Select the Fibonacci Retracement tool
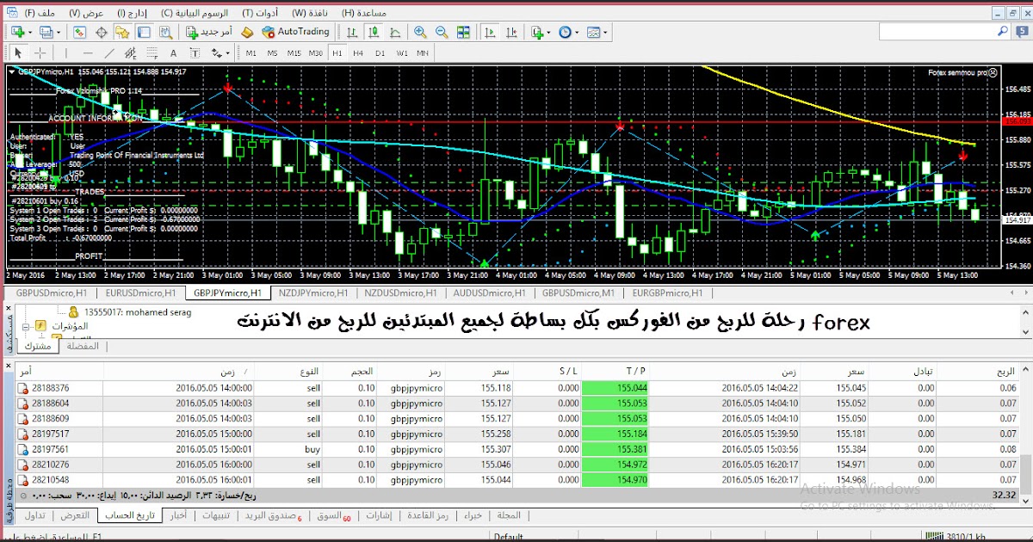 point(152,53)
